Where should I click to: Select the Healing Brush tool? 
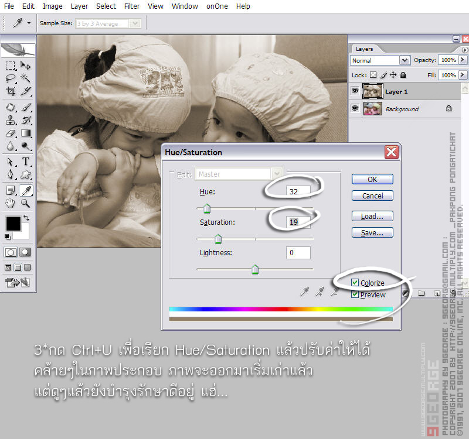(x=11, y=107)
